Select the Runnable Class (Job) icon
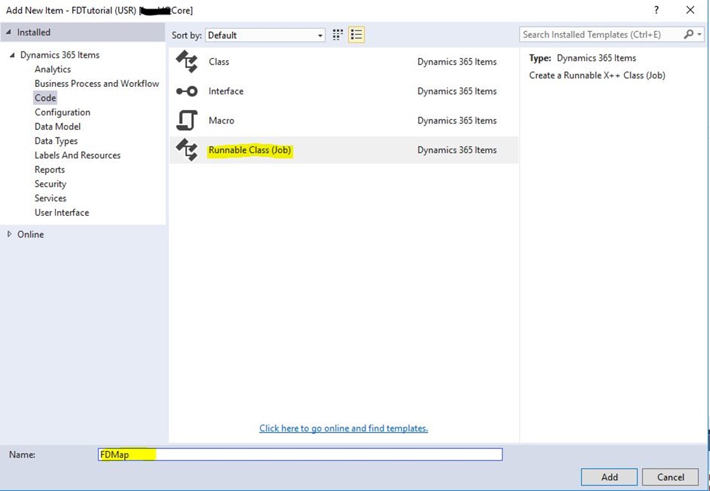The width and height of the screenshot is (710, 491). click(186, 150)
